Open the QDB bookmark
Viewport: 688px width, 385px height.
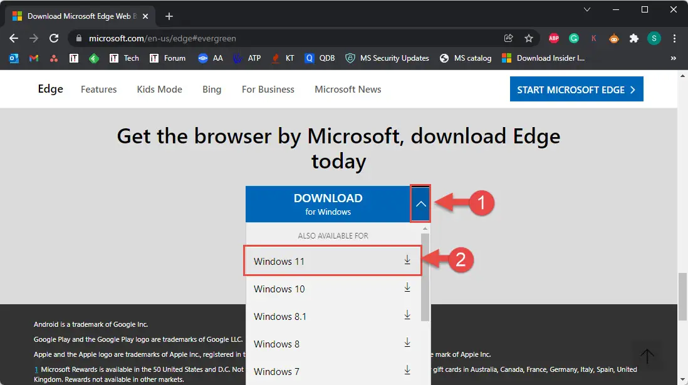(320, 58)
